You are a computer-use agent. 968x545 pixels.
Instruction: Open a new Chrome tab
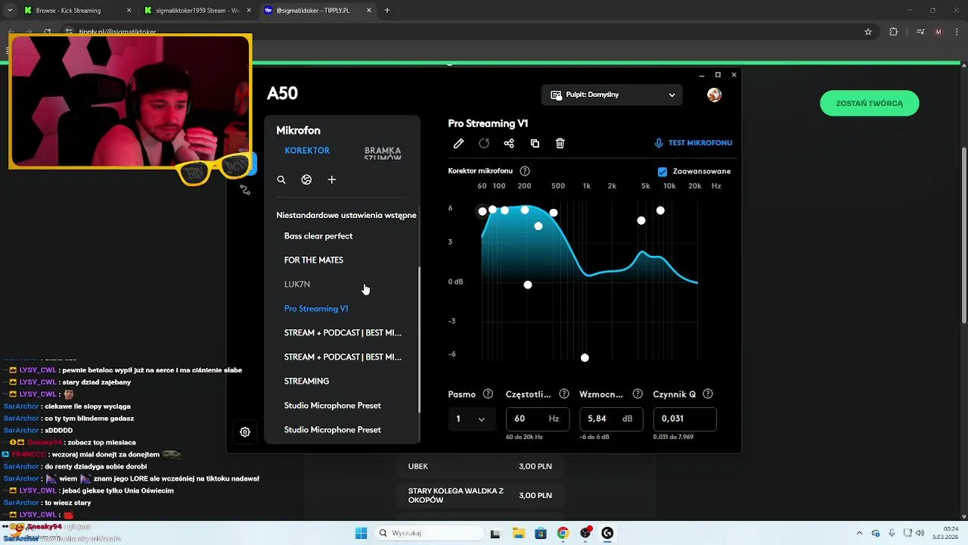coord(387,11)
